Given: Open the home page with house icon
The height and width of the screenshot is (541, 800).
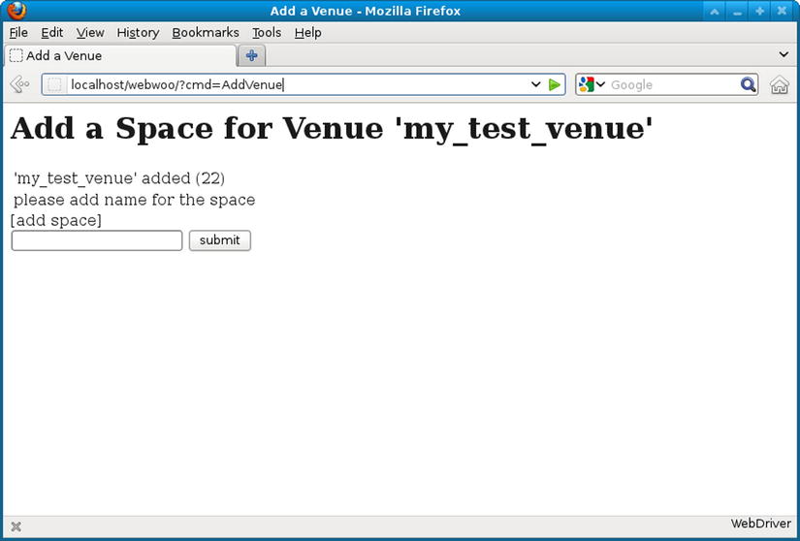Looking at the screenshot, I should click(x=779, y=84).
